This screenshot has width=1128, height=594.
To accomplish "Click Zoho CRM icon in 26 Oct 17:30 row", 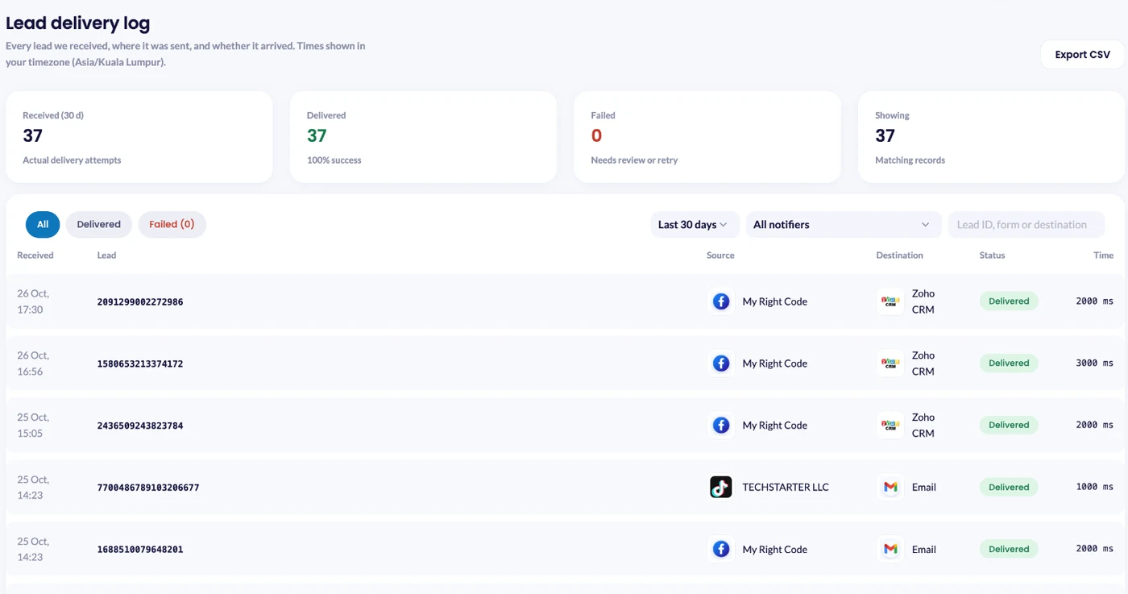I will pos(890,301).
